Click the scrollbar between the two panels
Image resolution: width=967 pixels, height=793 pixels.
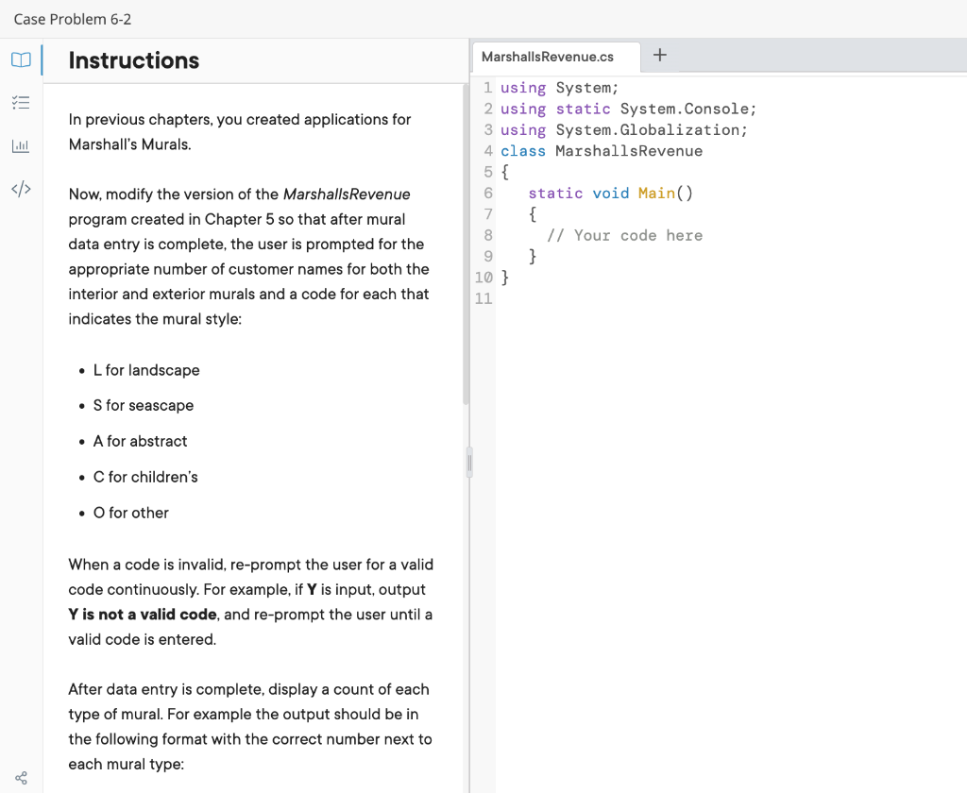click(x=467, y=461)
